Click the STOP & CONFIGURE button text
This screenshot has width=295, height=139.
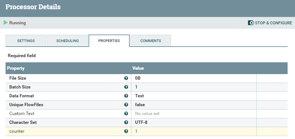(273, 23)
